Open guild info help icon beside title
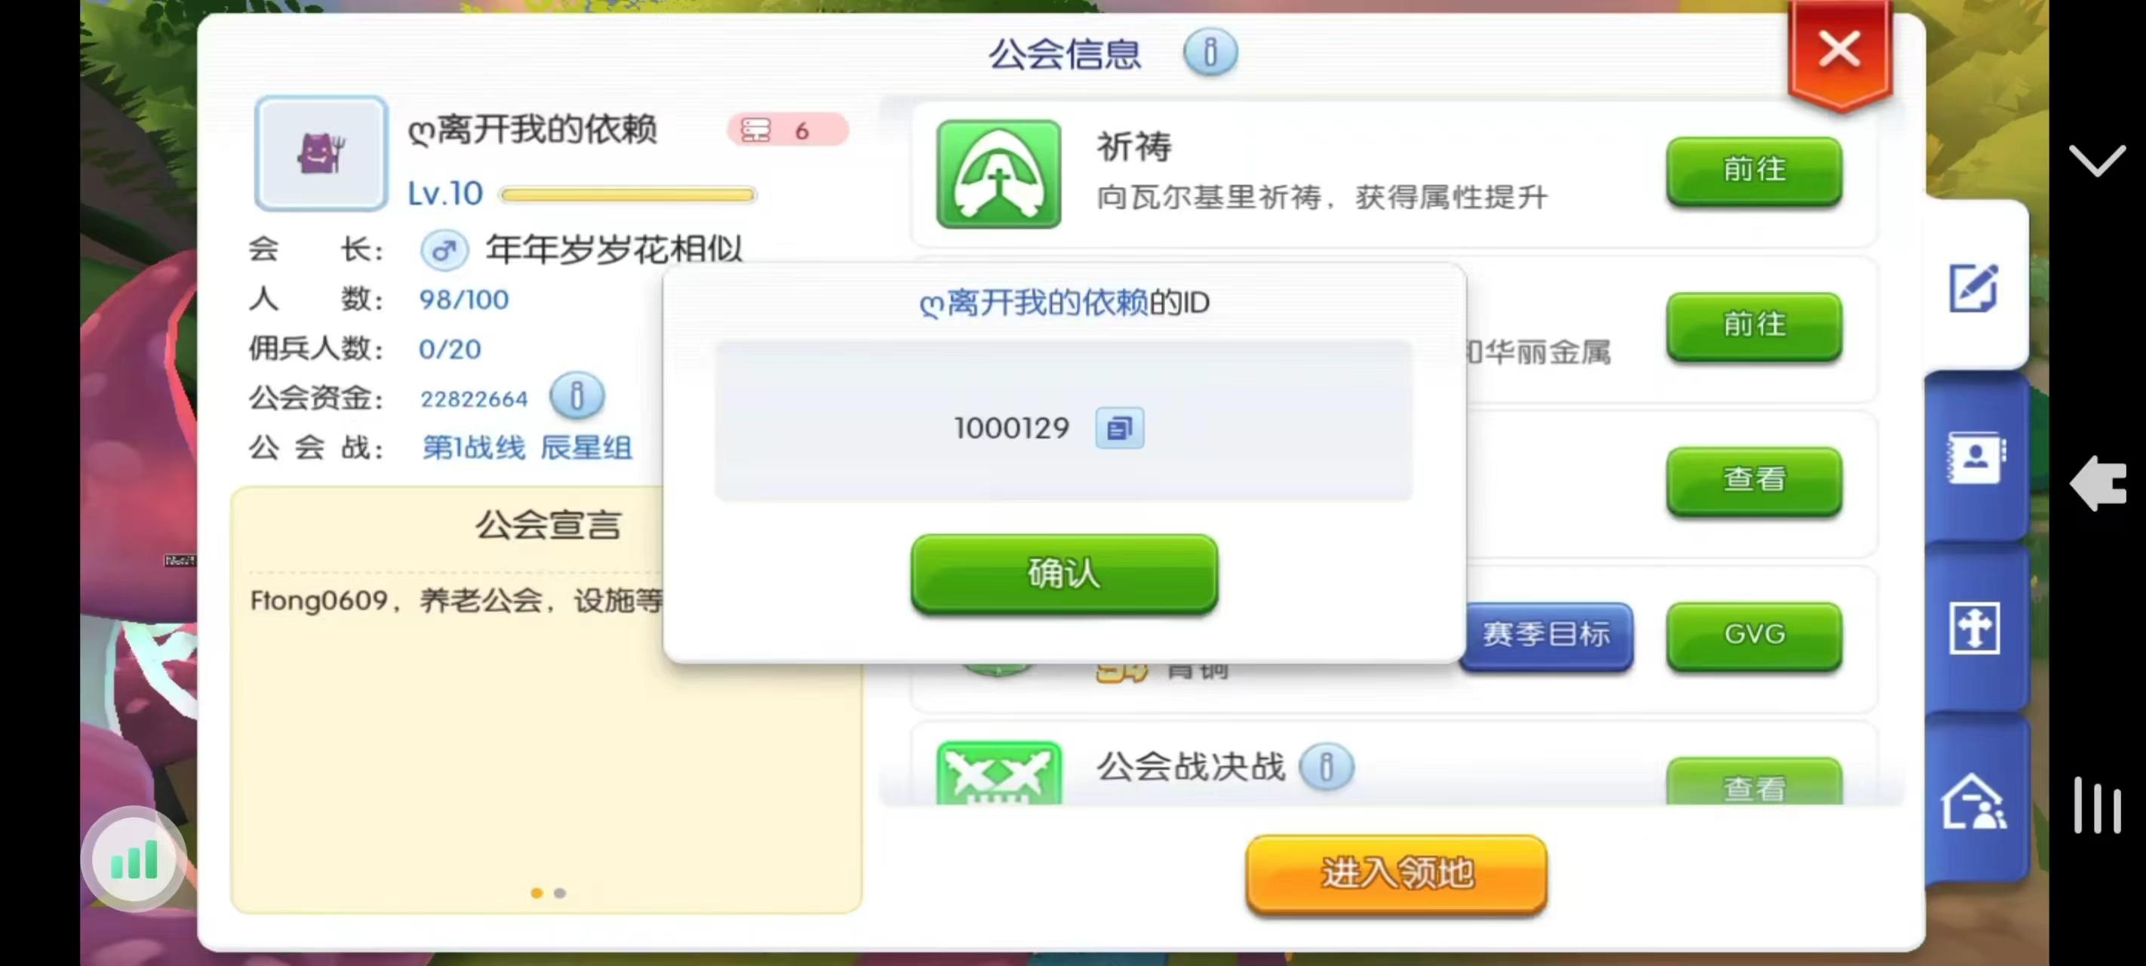This screenshot has width=2146, height=966. 1210,53
